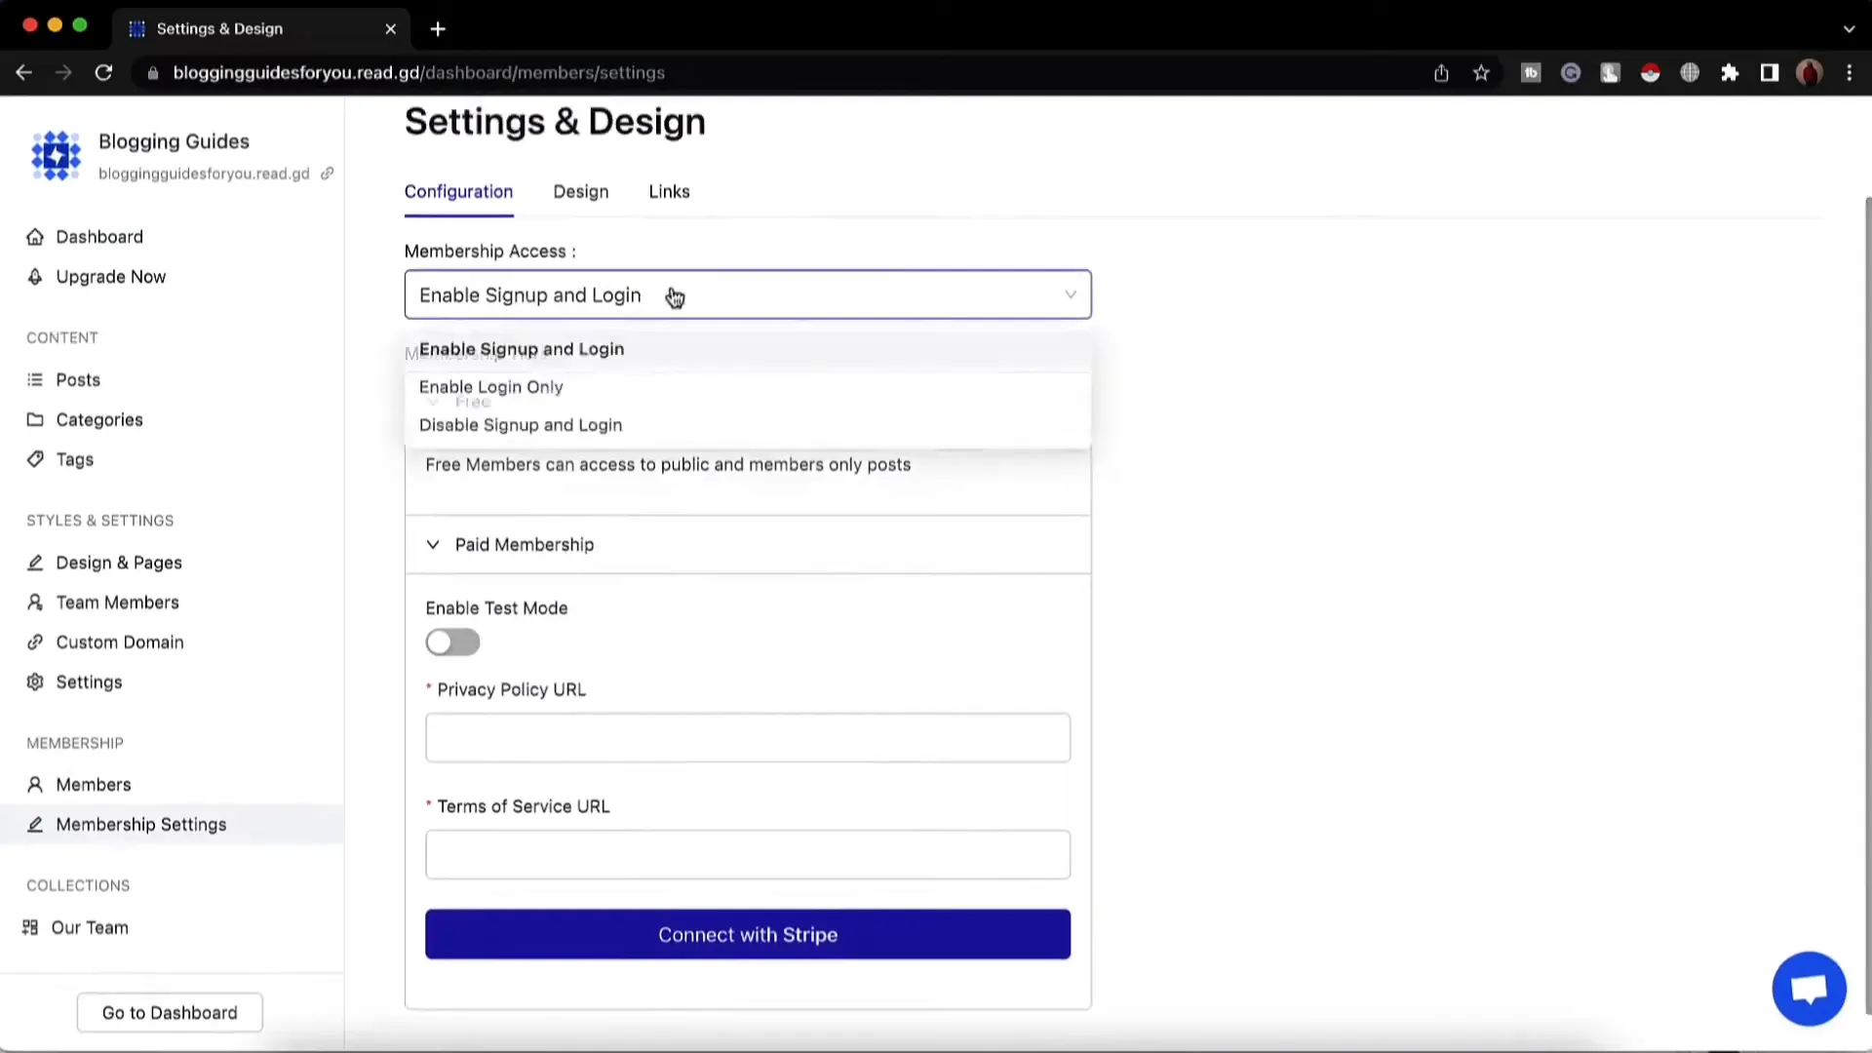
Task: Click the Team Members person icon
Action: [x=35, y=603]
